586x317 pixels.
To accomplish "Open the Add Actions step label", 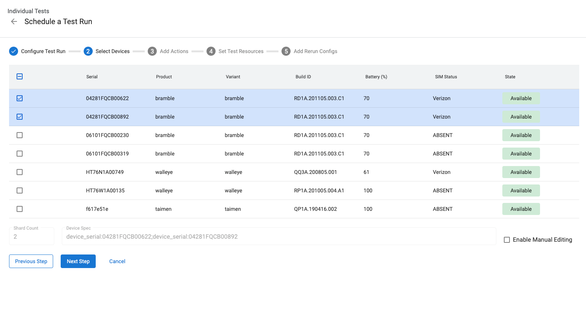I will 174,51.
